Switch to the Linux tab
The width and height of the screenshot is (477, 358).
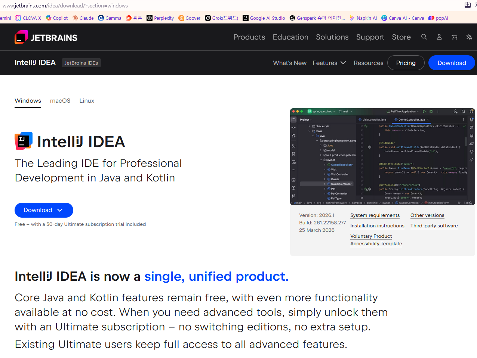(87, 101)
